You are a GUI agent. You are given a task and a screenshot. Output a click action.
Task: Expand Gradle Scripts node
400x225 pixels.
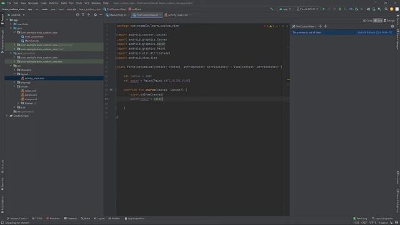coord(7,116)
